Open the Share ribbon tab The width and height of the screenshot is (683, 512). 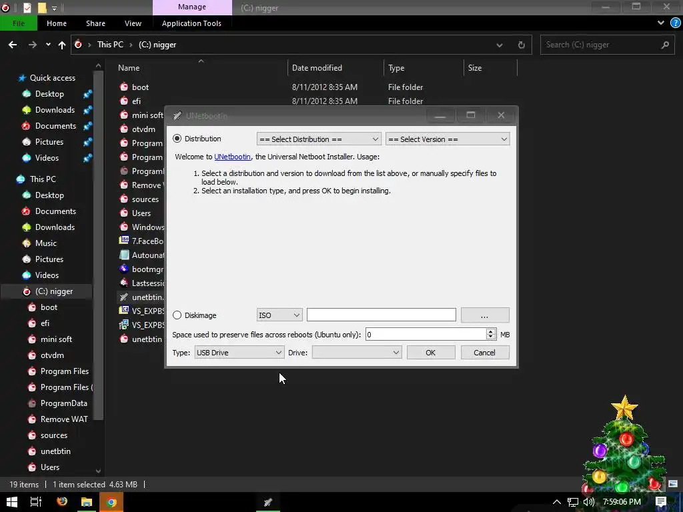(95, 23)
